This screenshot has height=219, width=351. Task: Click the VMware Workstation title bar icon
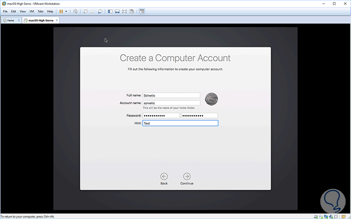coord(4,3)
